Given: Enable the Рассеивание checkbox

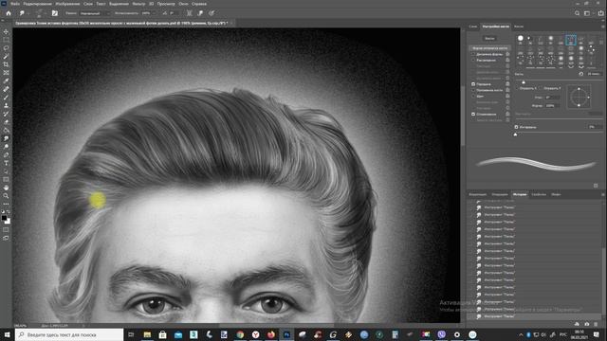Looking at the screenshot, I should tap(473, 61).
